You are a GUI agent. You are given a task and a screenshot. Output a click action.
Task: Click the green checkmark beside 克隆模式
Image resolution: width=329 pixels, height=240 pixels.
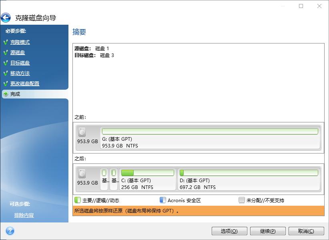(x=6, y=42)
